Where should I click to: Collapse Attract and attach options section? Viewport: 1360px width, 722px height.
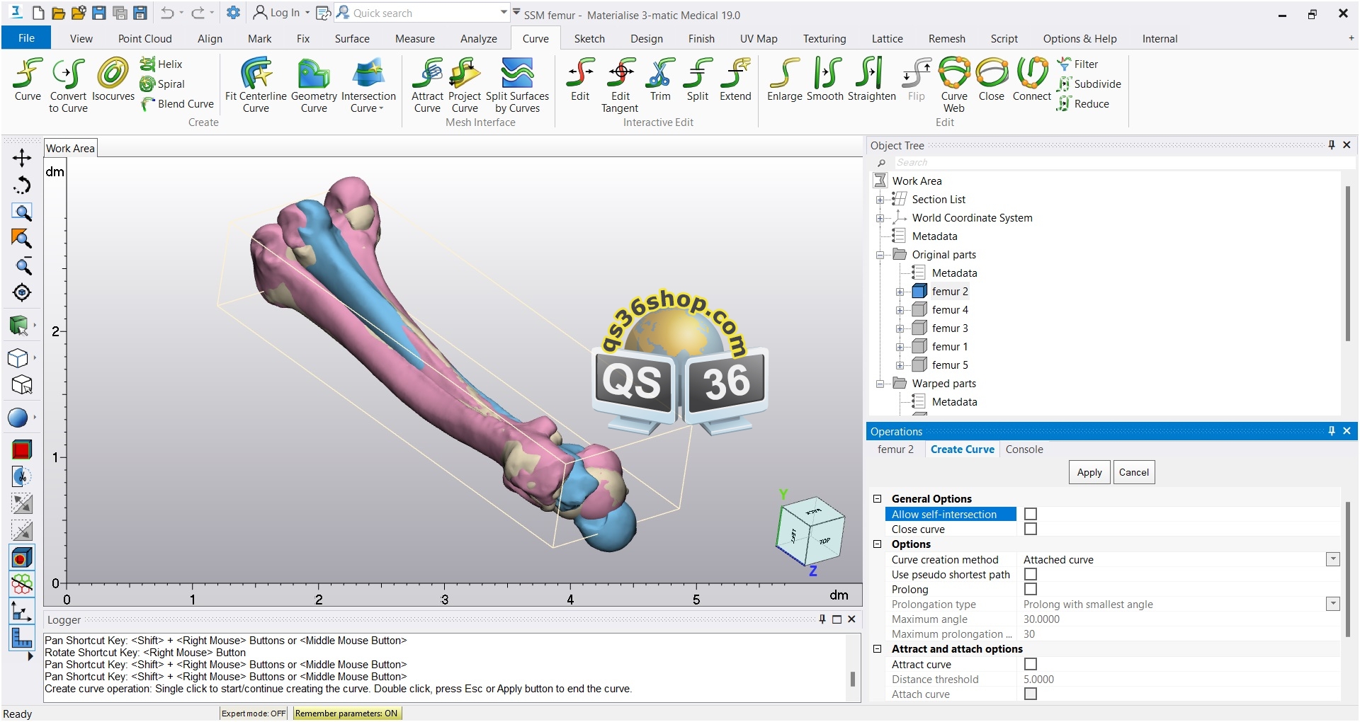[x=877, y=649]
